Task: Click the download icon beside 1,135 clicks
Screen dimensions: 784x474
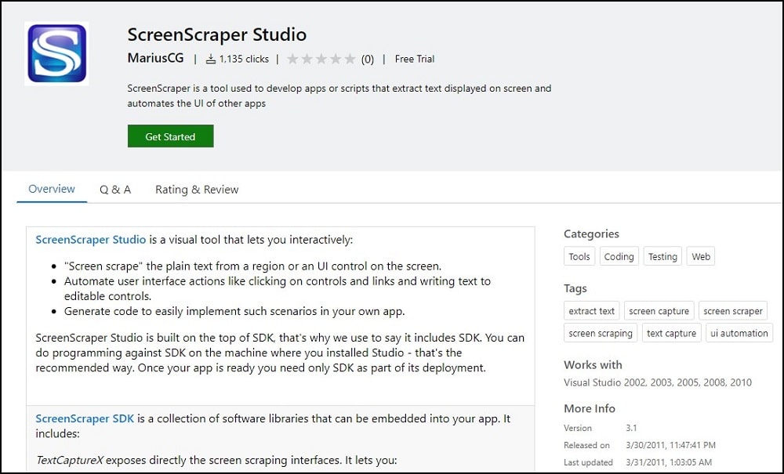Action: [211, 59]
